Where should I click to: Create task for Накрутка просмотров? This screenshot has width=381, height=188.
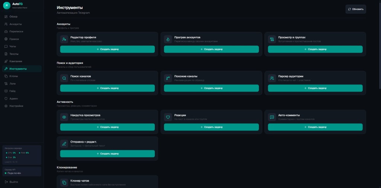tap(108, 127)
